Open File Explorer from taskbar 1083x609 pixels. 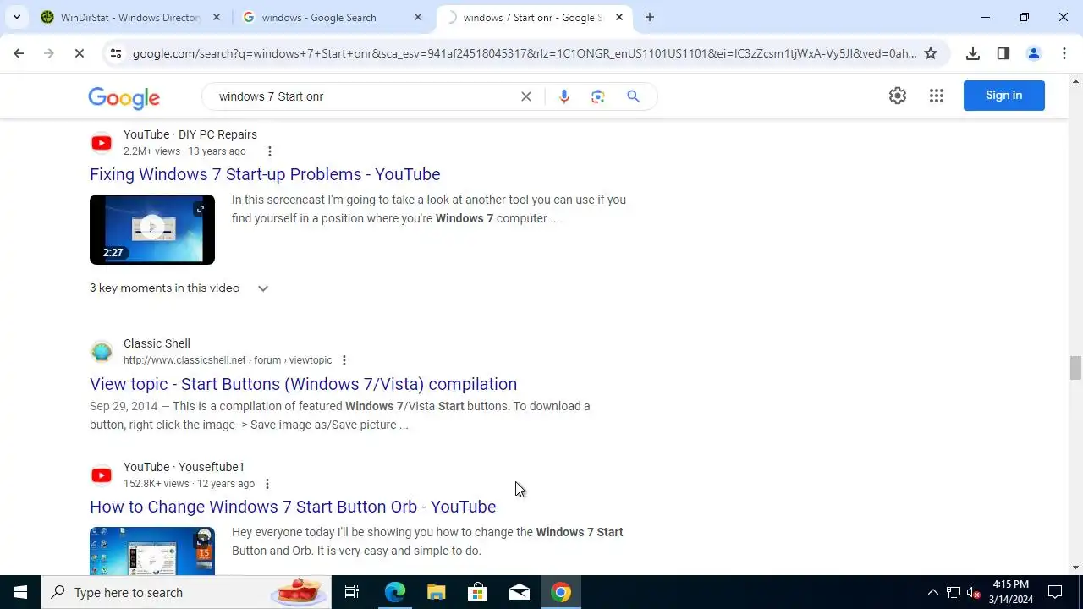tap(437, 592)
